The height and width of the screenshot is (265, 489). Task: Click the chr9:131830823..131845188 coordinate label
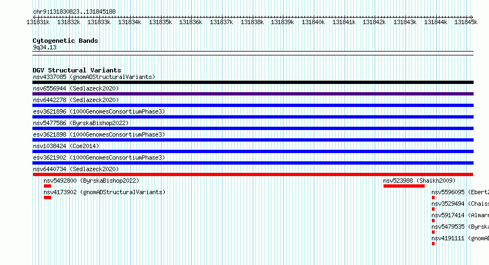[x=74, y=12]
